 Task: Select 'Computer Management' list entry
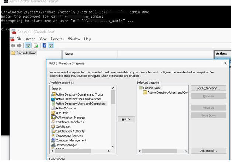click(x=71, y=140)
